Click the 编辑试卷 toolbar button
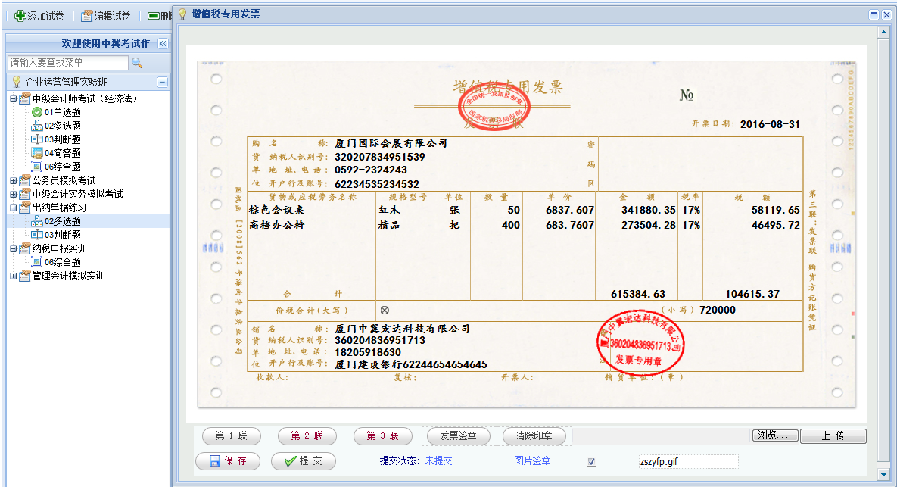This screenshot has width=897, height=487. [105, 16]
